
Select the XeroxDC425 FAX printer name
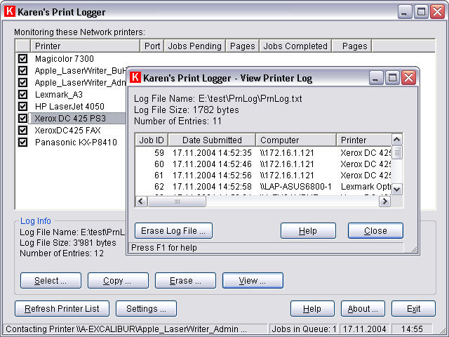click(x=67, y=130)
